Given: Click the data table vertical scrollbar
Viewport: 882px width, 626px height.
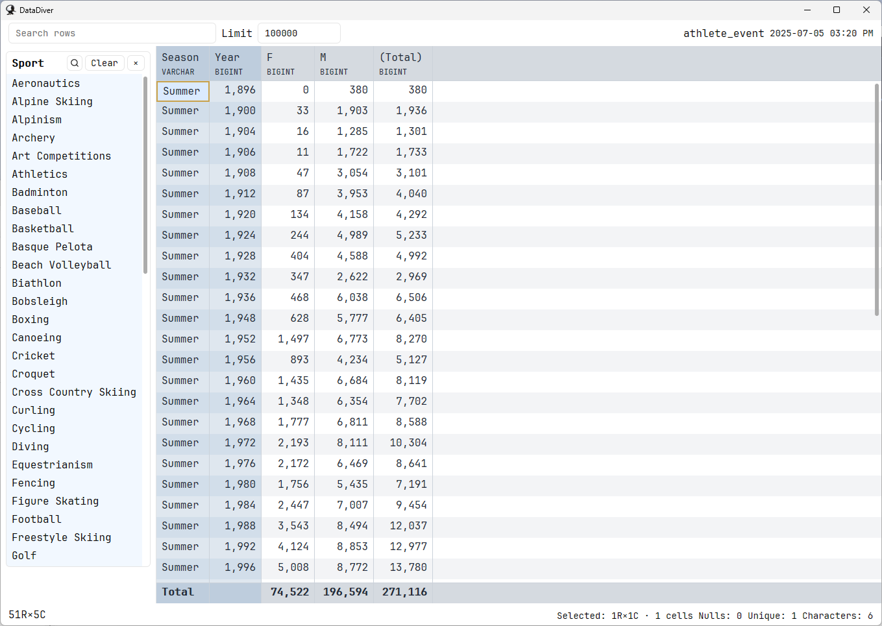Looking at the screenshot, I should pos(877,200).
